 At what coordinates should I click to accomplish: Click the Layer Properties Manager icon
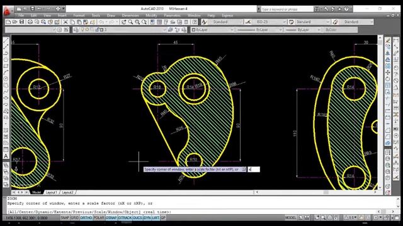[76, 30]
